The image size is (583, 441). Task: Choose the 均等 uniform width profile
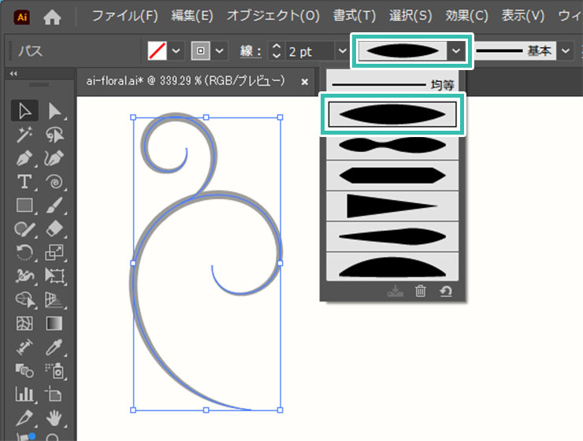click(393, 83)
